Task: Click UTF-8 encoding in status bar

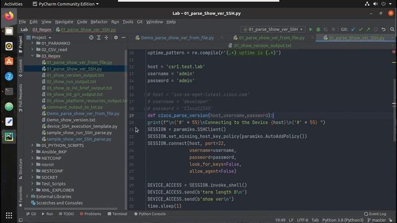Action: [302, 220]
